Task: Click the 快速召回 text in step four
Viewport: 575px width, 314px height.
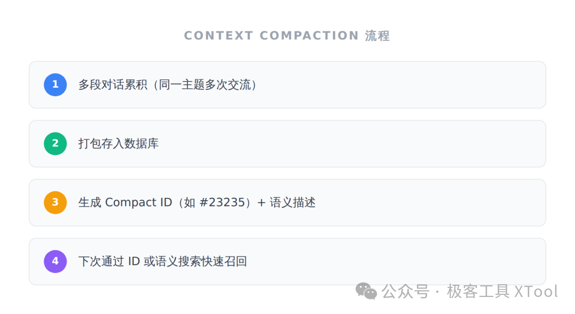Action: [x=224, y=262]
